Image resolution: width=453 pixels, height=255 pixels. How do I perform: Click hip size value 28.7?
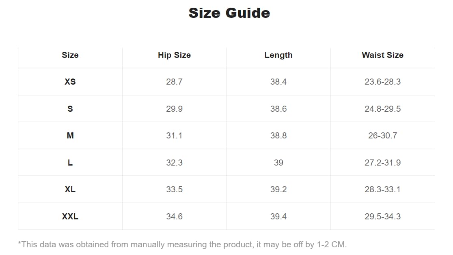174,82
